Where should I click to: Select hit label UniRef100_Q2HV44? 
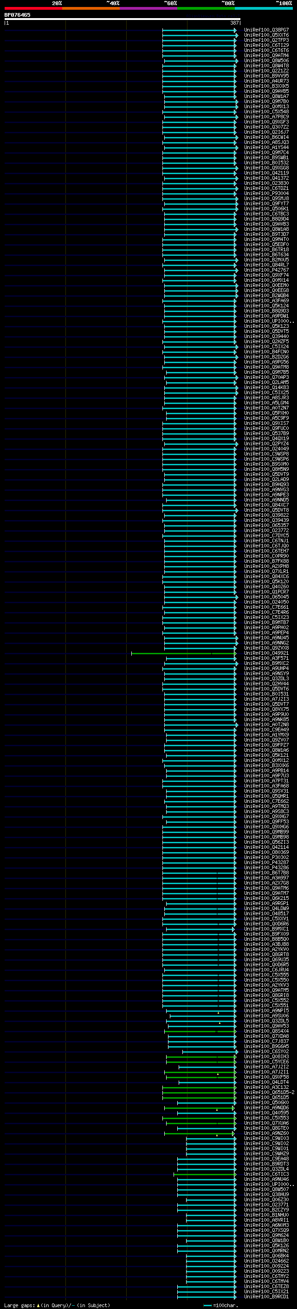(x=266, y=684)
